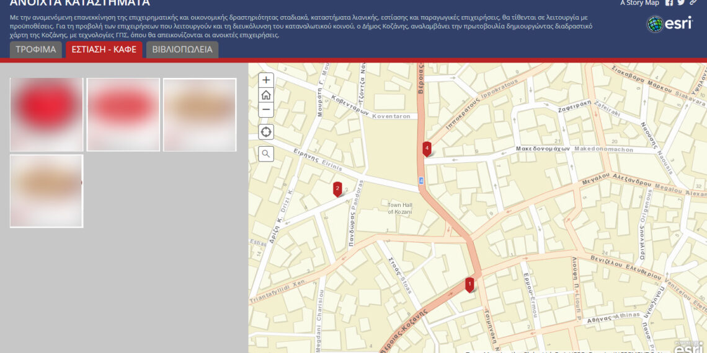Click the find my location button

click(x=266, y=132)
